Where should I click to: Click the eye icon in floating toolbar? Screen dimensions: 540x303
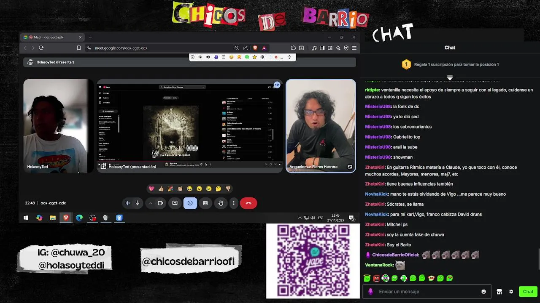(200, 57)
